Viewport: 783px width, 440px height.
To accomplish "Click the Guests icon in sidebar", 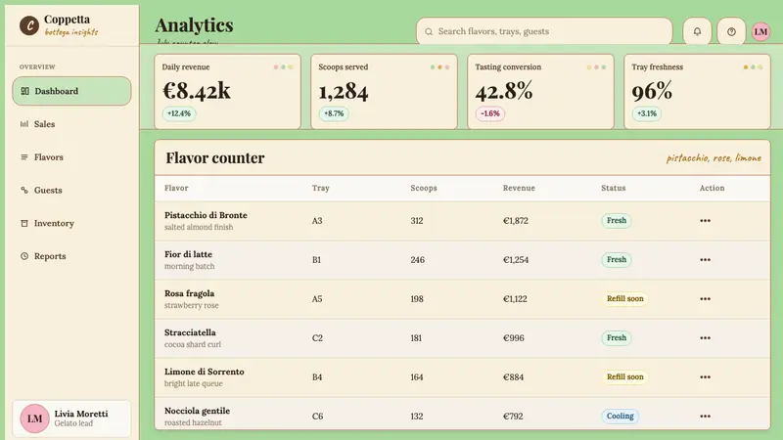I will 23,190.
